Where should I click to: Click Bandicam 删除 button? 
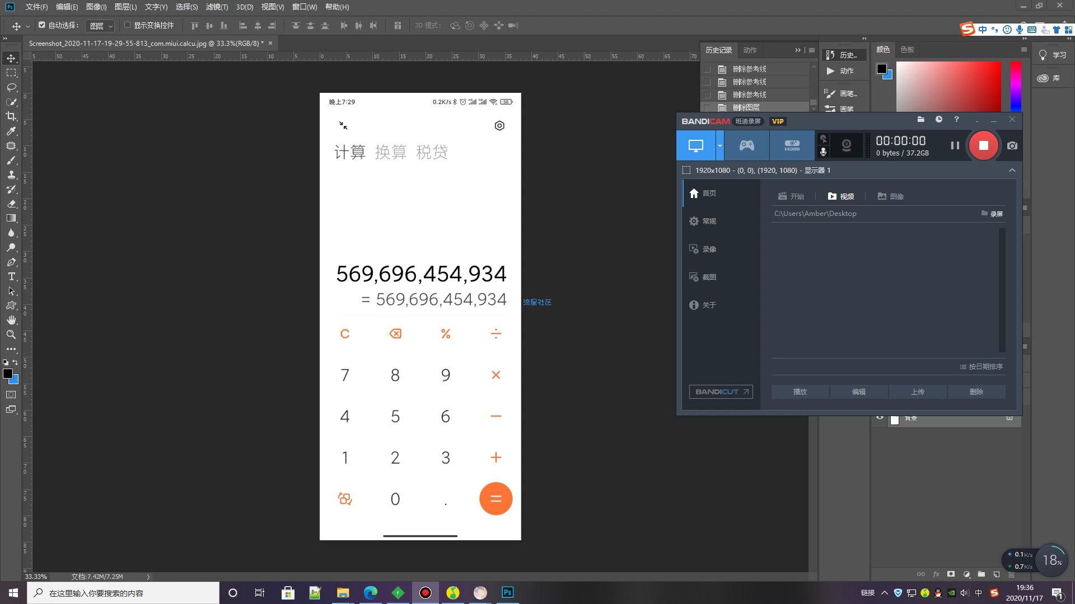[x=976, y=391]
